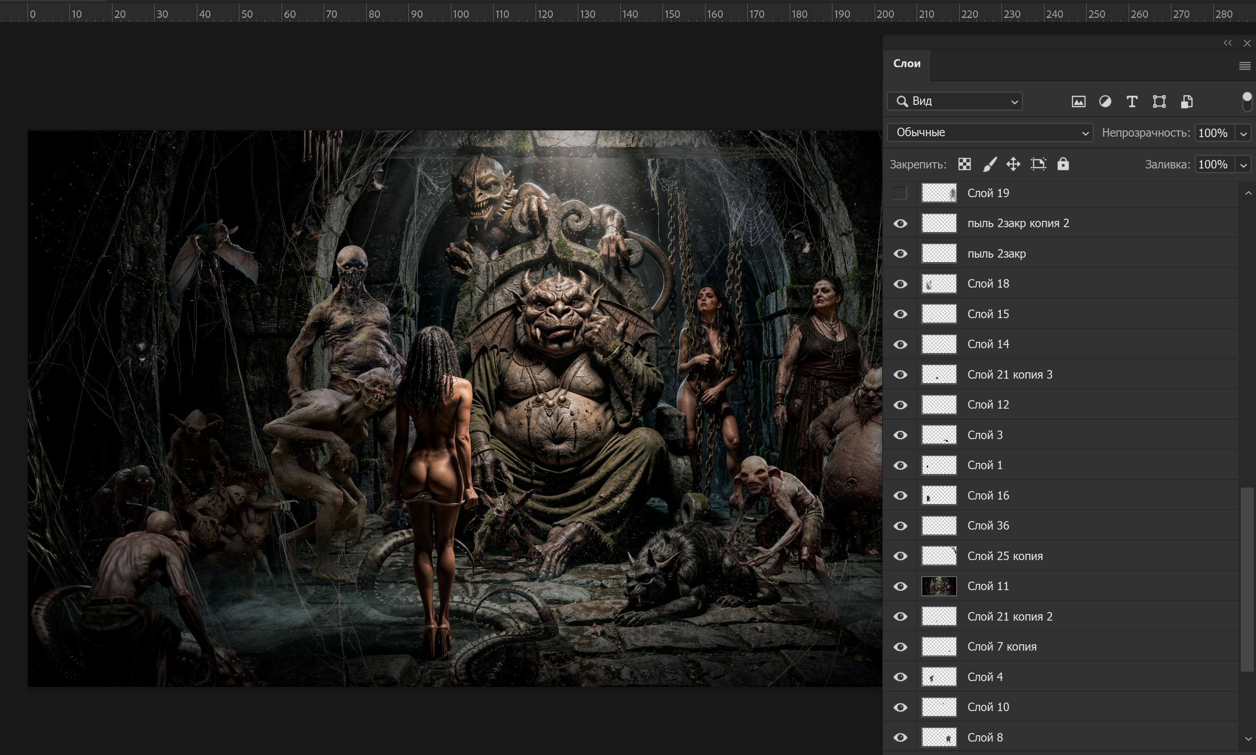Lock image pixels brush icon
Image resolution: width=1256 pixels, height=755 pixels.
point(989,164)
